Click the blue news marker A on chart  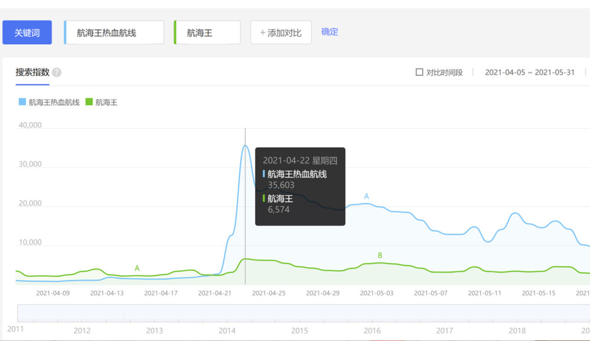click(x=366, y=196)
